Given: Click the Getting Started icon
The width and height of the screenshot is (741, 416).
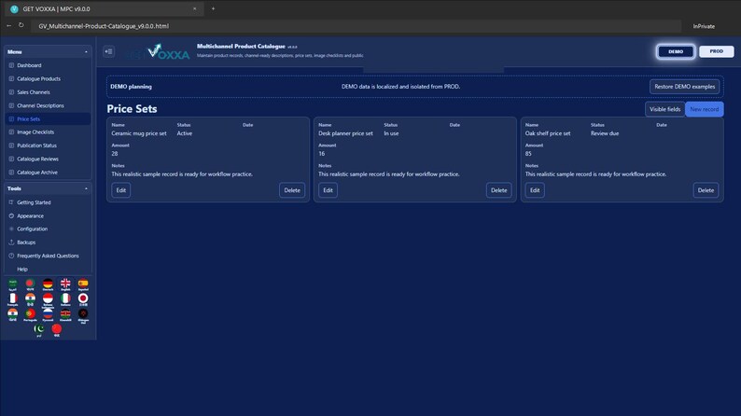Looking at the screenshot, I should point(11,202).
